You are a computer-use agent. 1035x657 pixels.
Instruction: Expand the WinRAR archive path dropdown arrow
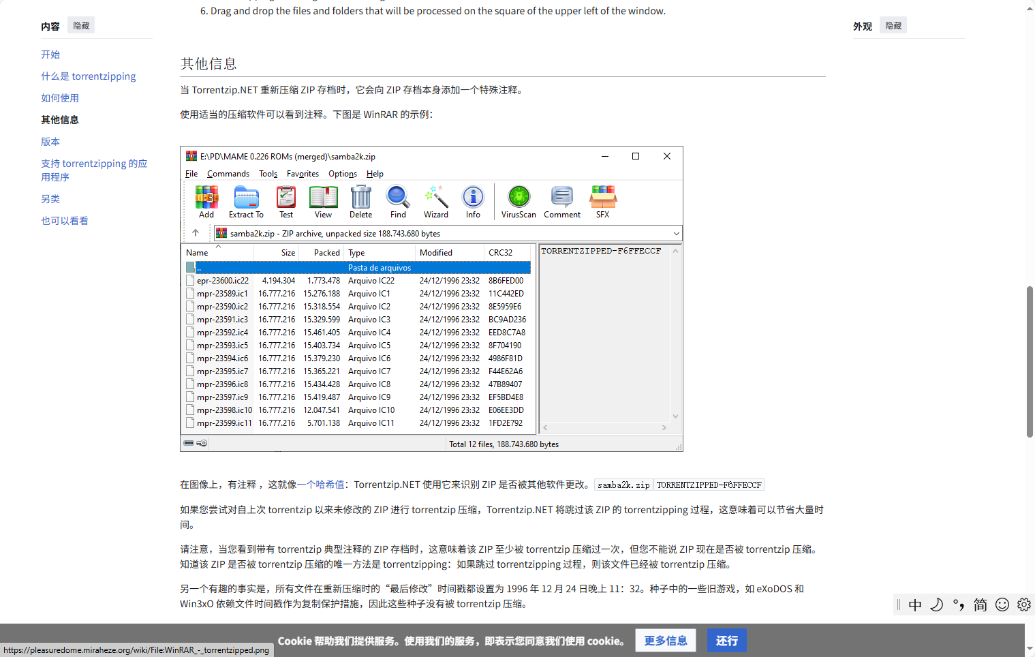[x=676, y=234]
